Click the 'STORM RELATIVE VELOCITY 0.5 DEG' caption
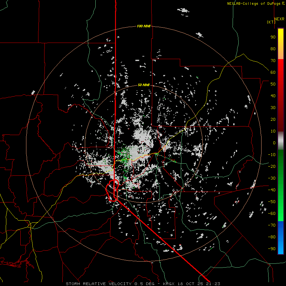 tap(110, 284)
